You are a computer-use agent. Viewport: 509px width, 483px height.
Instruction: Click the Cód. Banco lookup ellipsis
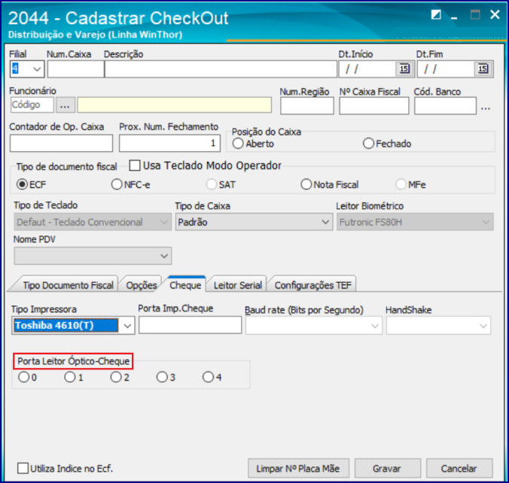click(486, 108)
